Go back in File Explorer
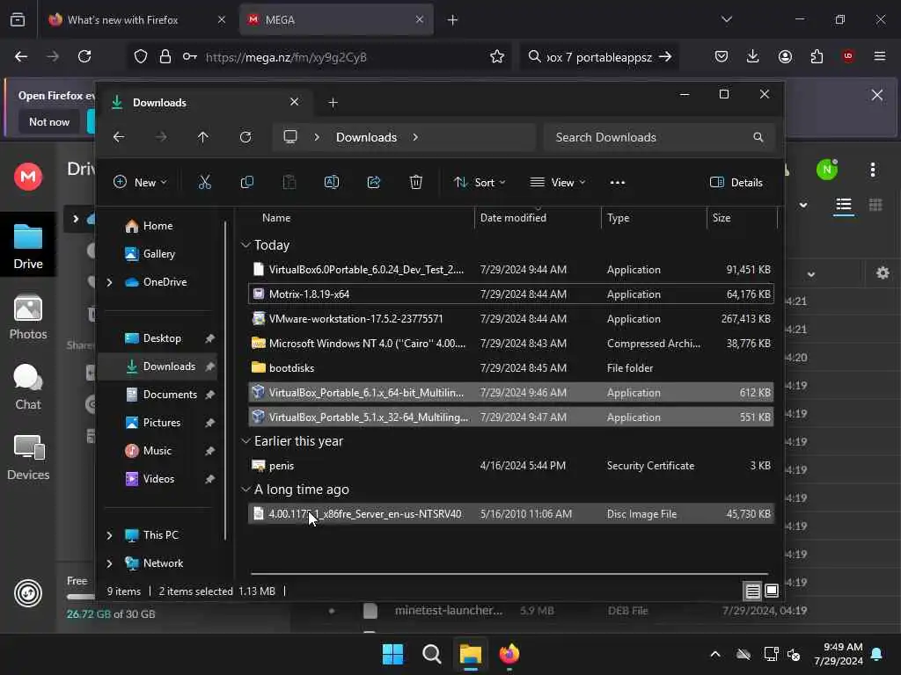The image size is (901, 675). click(119, 137)
